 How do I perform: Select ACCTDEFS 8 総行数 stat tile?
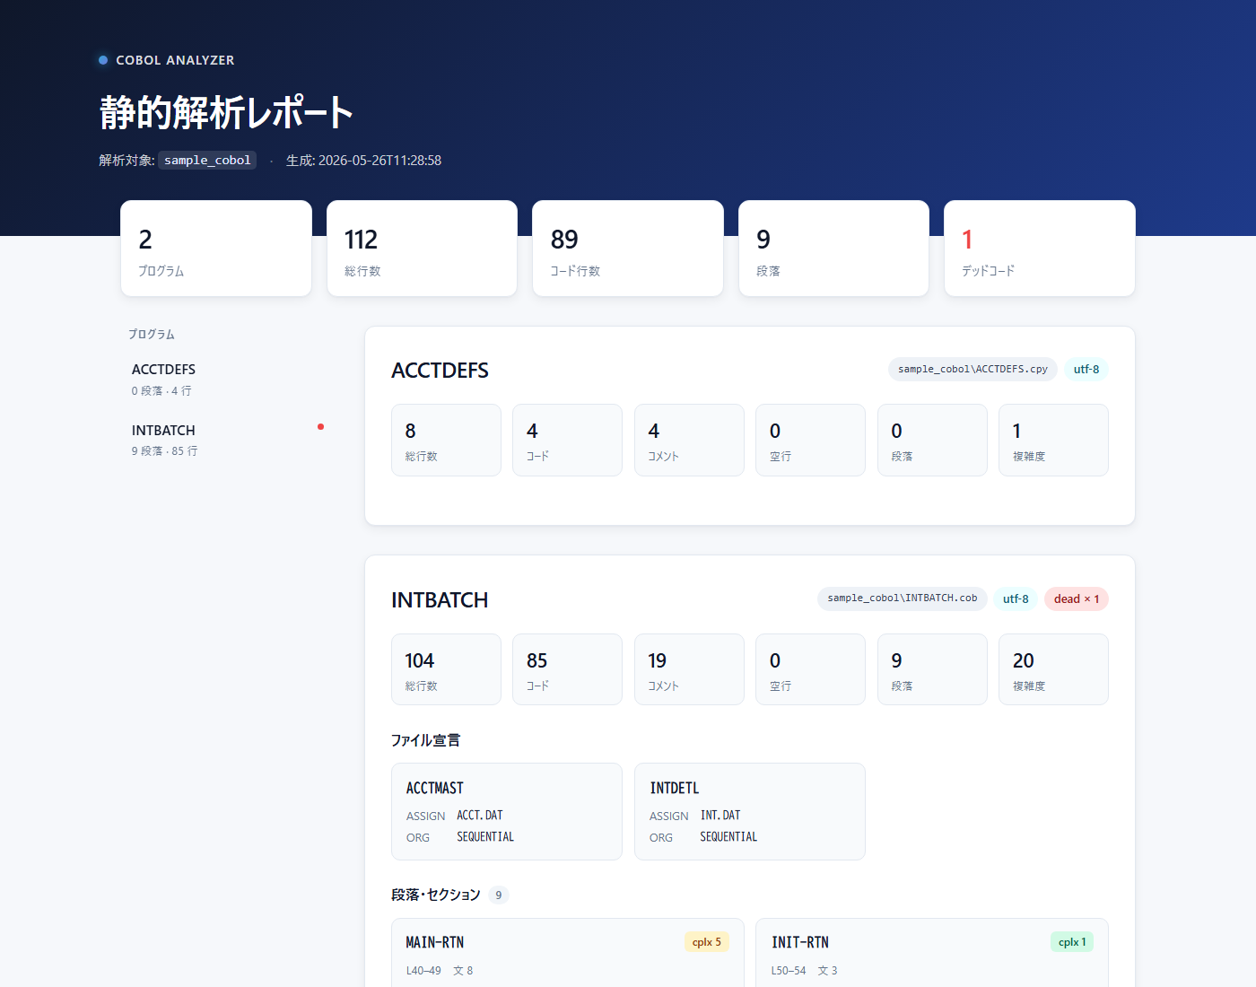tap(446, 440)
